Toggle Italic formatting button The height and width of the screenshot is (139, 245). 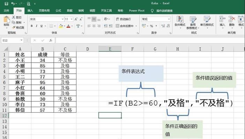tap(37, 26)
